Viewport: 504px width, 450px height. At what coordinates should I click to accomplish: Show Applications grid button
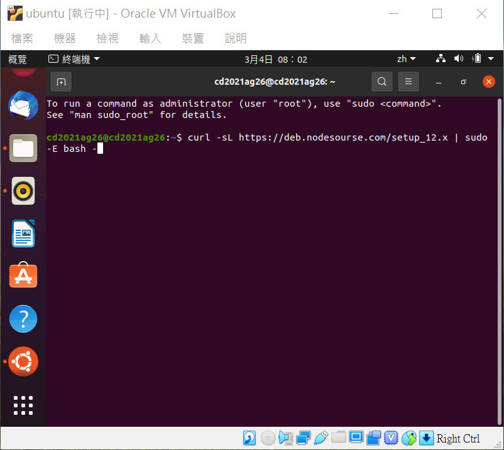(23, 405)
